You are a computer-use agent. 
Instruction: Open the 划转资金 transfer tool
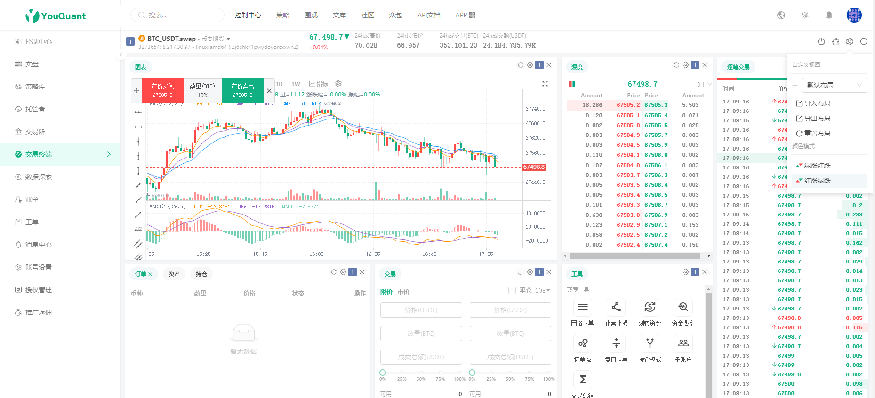(650, 308)
